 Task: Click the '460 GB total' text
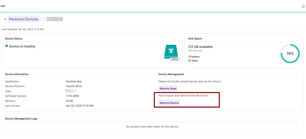click(x=195, y=51)
